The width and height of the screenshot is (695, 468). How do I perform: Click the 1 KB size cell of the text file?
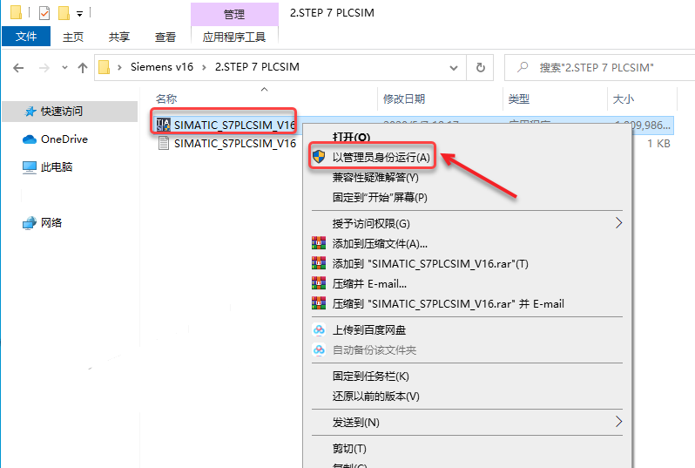click(658, 144)
